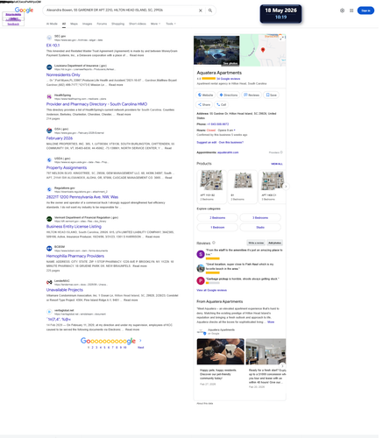The width and height of the screenshot is (383, 438).
Task: Click the red map pin on the map
Action: pos(263,50)
